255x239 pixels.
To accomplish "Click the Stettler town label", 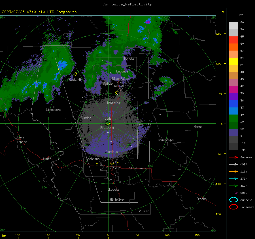I will coord(165,82).
